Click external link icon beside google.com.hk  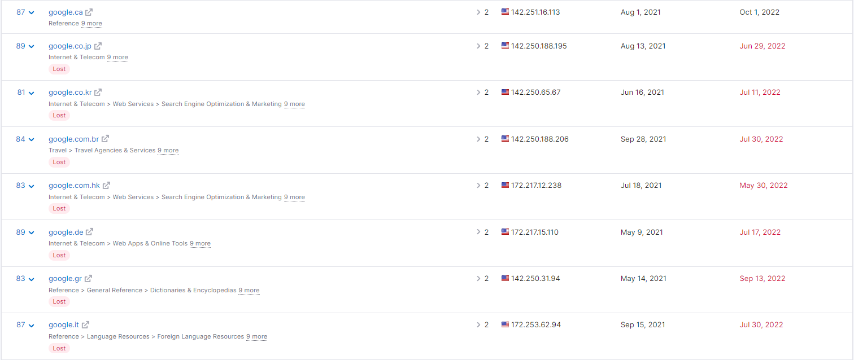point(106,185)
